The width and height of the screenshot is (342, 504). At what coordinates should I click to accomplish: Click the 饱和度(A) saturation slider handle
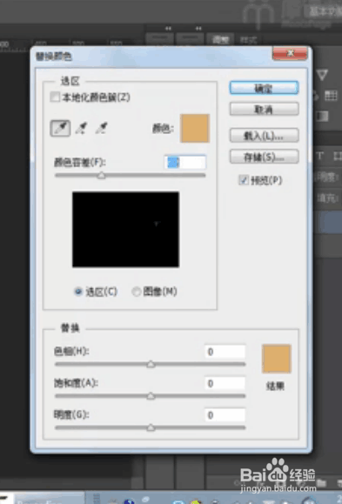pos(151,396)
